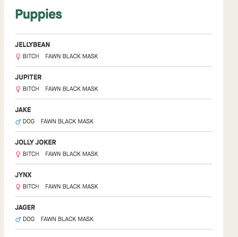
Task: Click the Puppies section heading
Action: 39,14
